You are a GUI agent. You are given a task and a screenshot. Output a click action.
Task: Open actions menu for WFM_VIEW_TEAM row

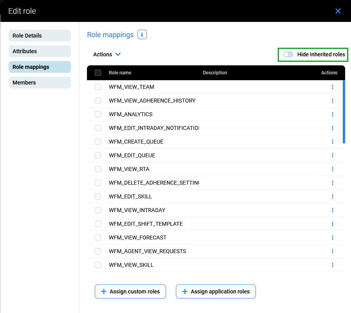tap(332, 87)
